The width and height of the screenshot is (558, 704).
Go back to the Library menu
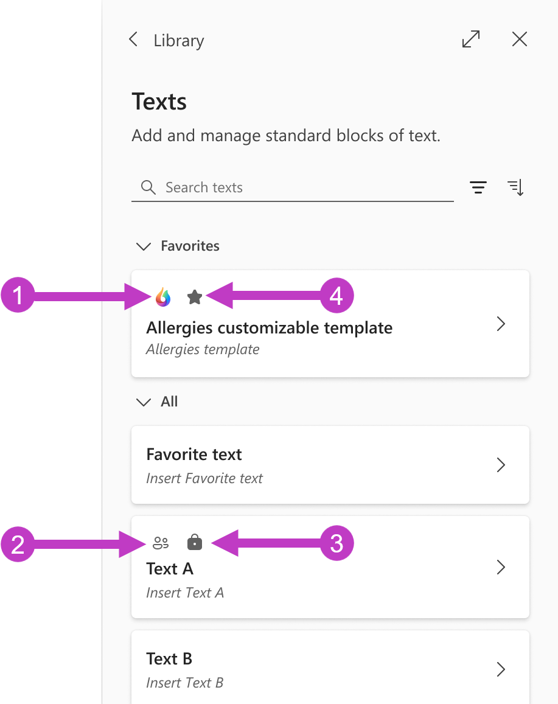pyautogui.click(x=178, y=40)
